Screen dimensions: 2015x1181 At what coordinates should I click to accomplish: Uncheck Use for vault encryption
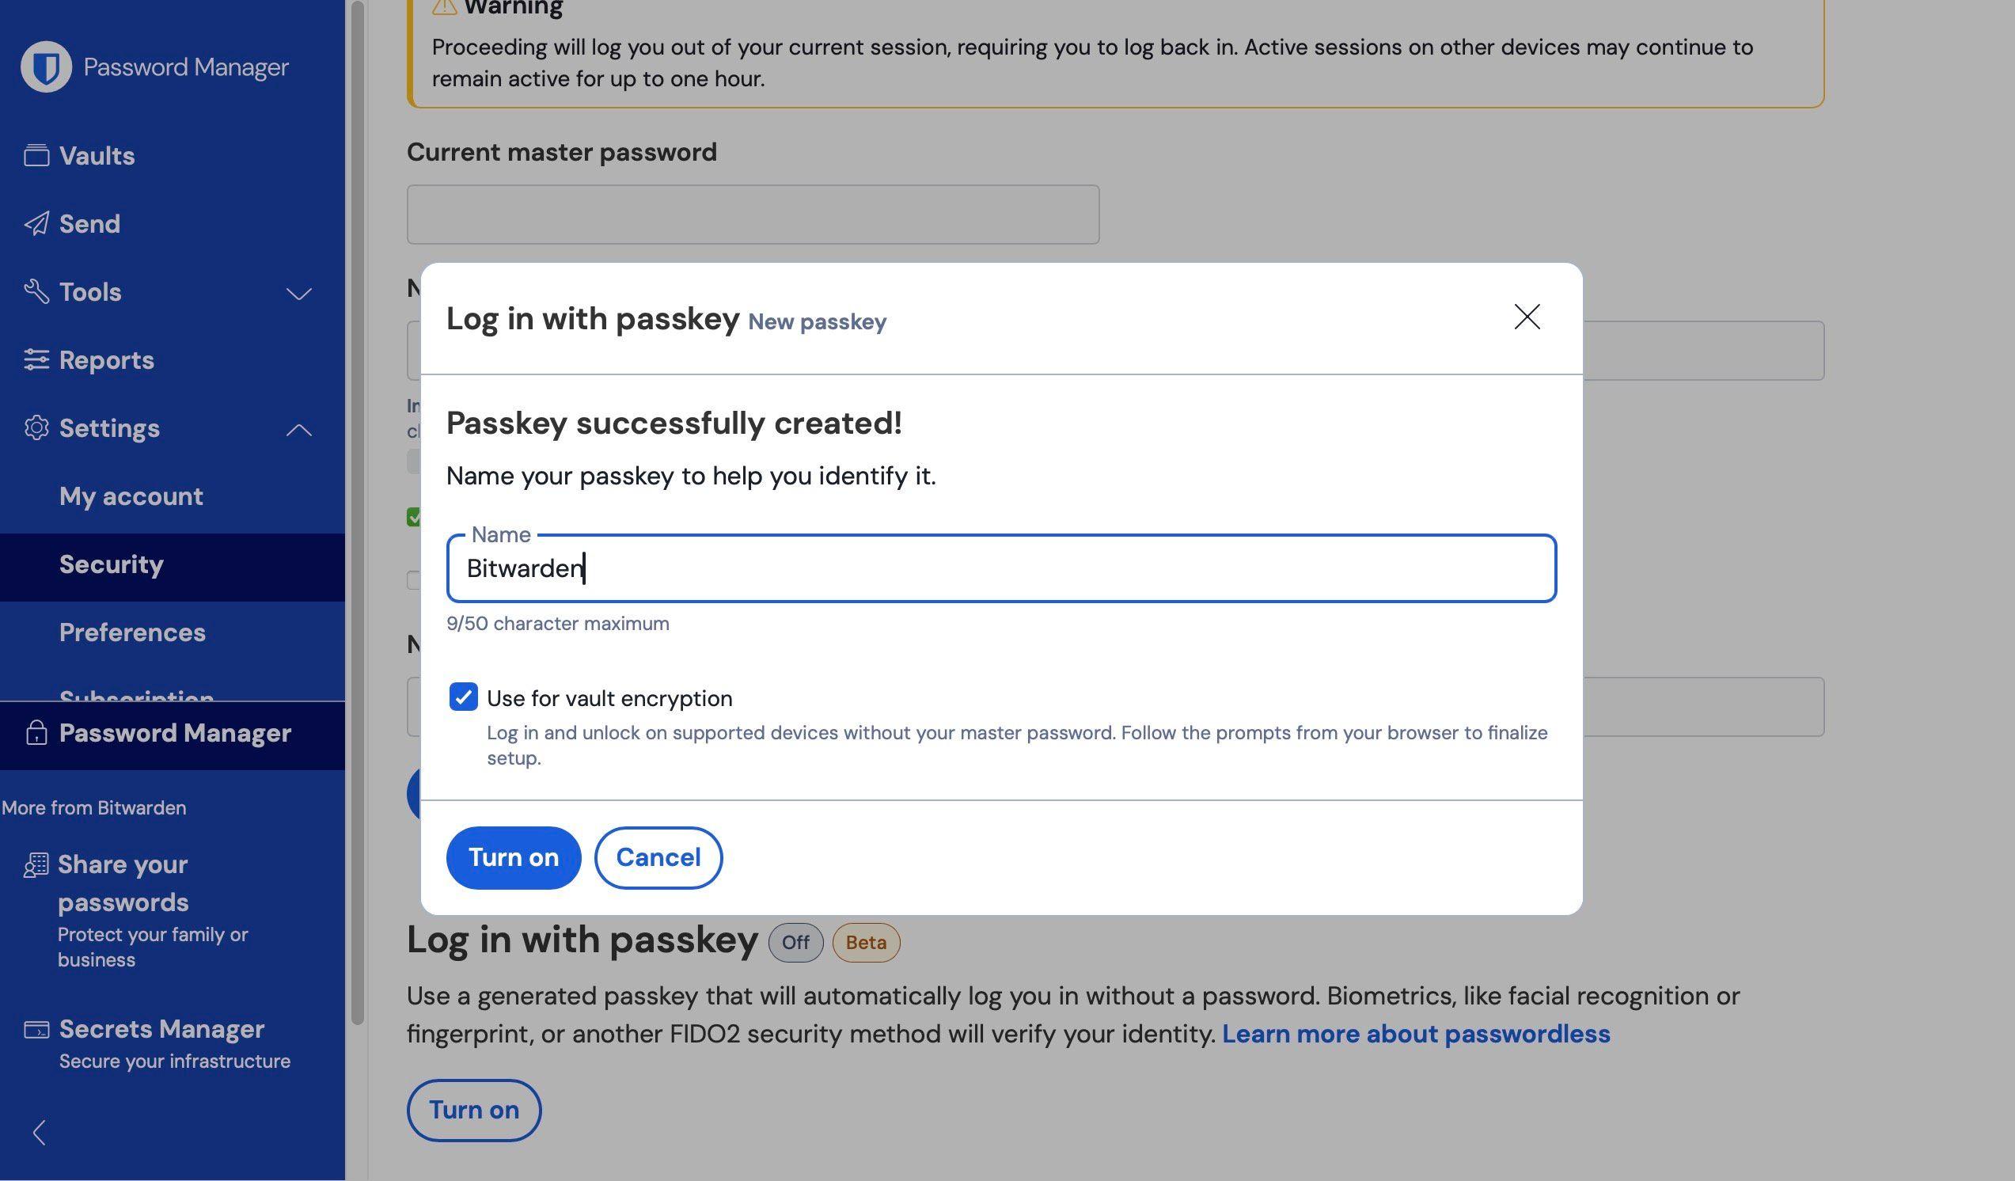[x=463, y=697]
